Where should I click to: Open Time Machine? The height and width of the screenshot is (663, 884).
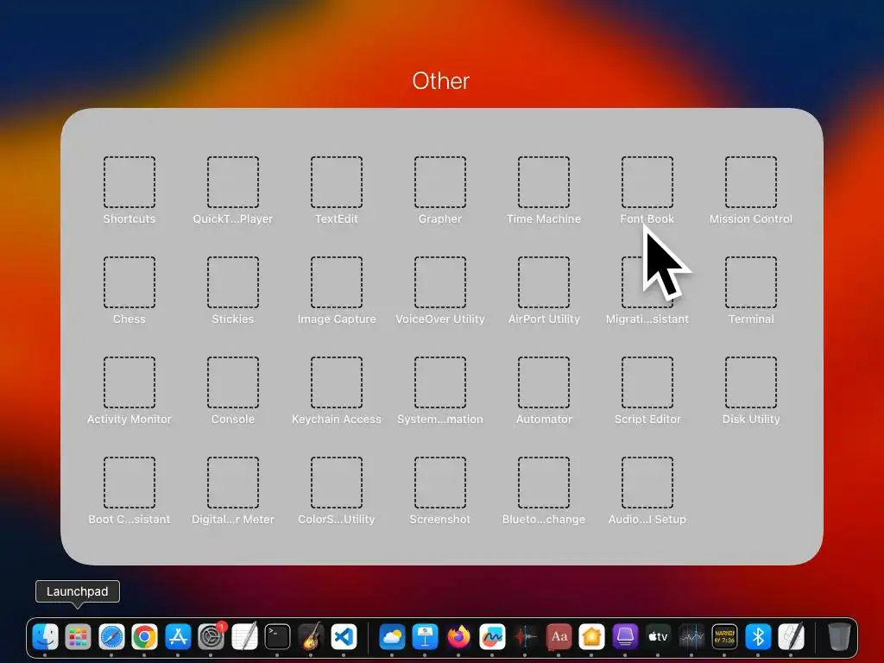click(544, 182)
